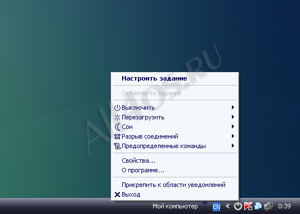Image resolution: width=300 pixels, height=214 pixels.
Task: Click the X icon beside Выход
Action: 117,194
